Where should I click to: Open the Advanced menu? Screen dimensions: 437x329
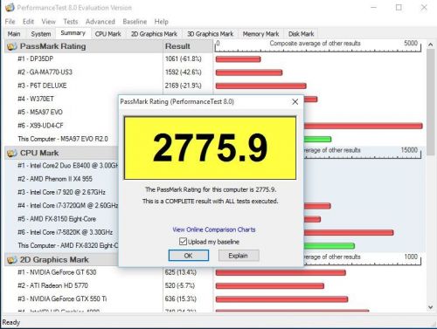(x=101, y=22)
